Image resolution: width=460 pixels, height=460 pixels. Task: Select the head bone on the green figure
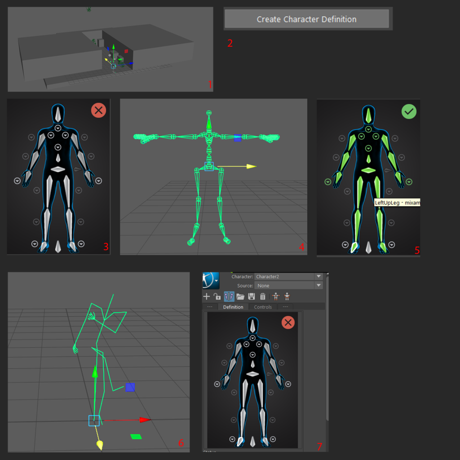click(x=368, y=115)
